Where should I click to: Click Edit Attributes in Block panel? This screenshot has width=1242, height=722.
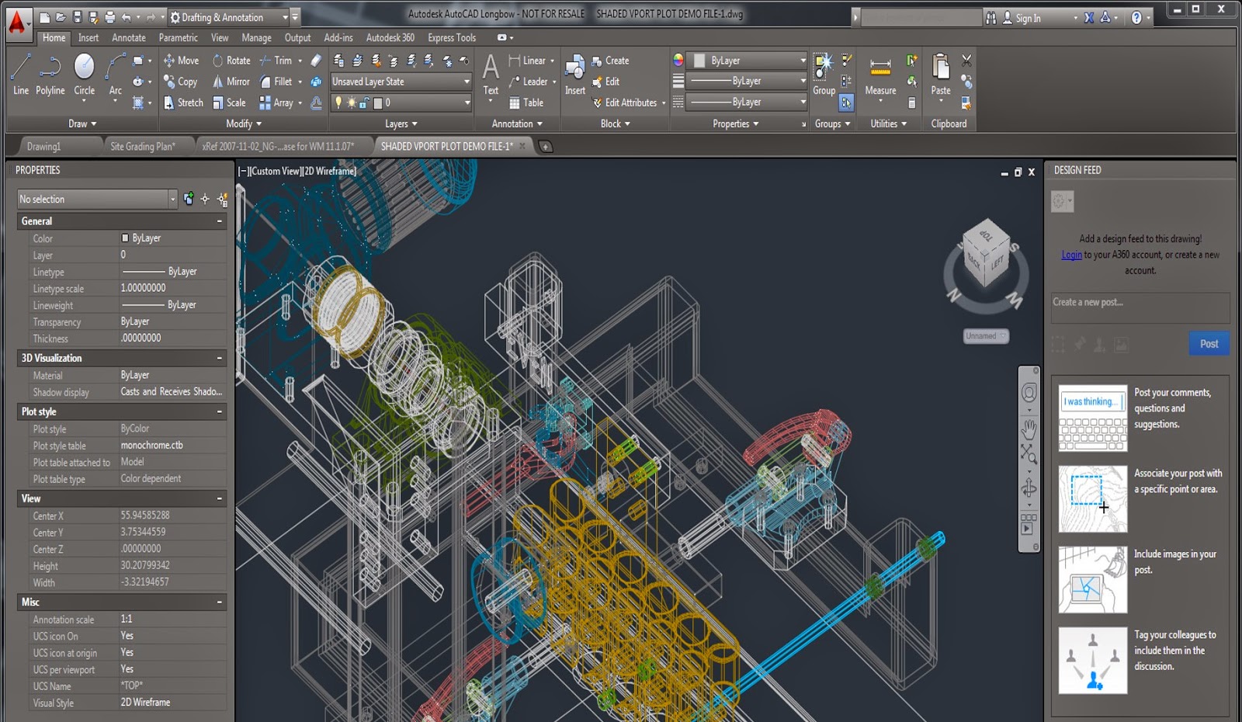[x=626, y=102]
